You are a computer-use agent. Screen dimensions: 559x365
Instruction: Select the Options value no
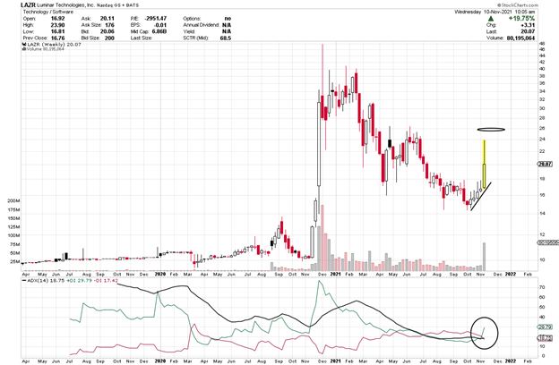coord(228,18)
